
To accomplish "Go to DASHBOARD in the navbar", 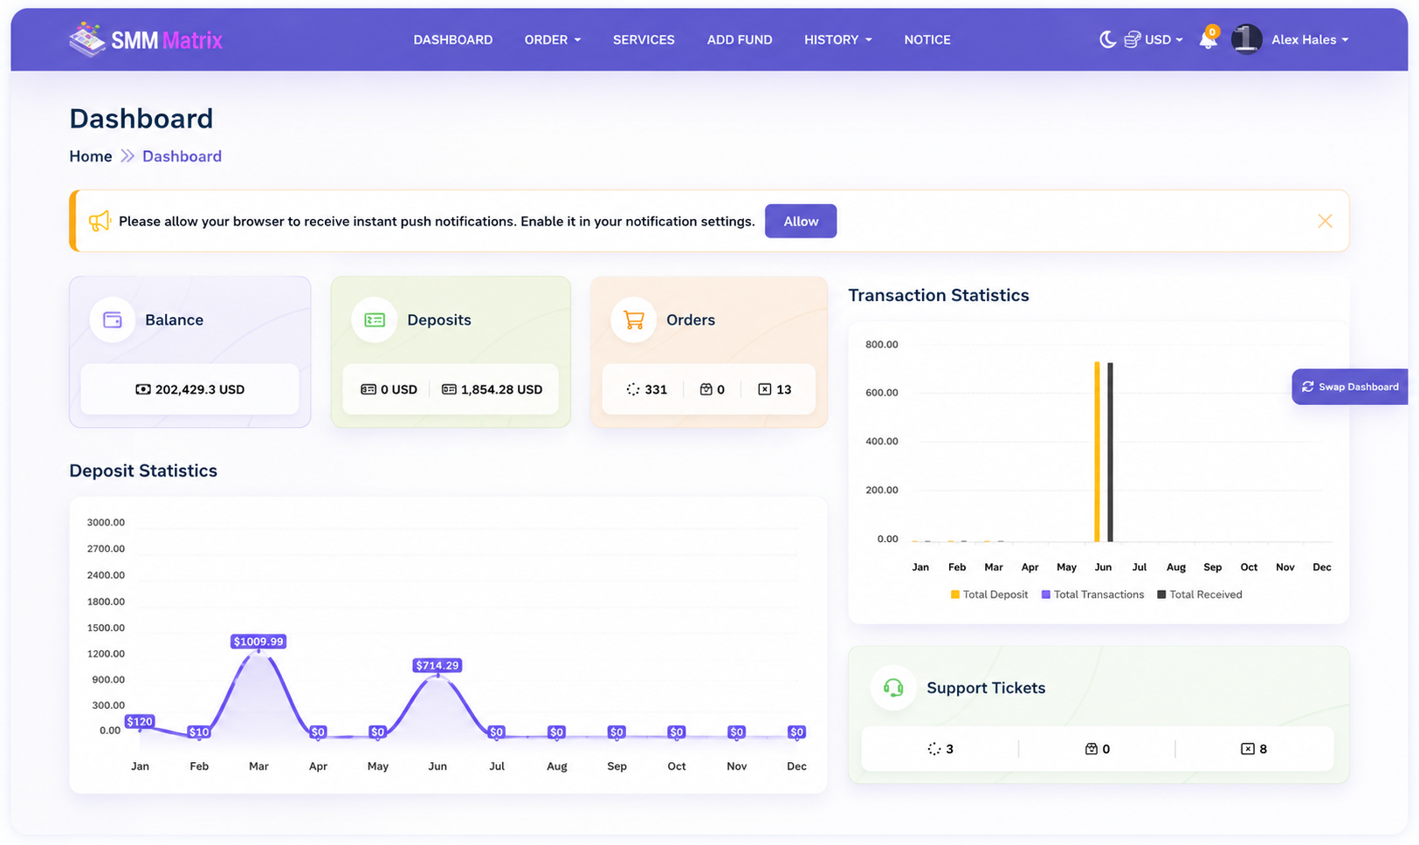I will (x=453, y=39).
